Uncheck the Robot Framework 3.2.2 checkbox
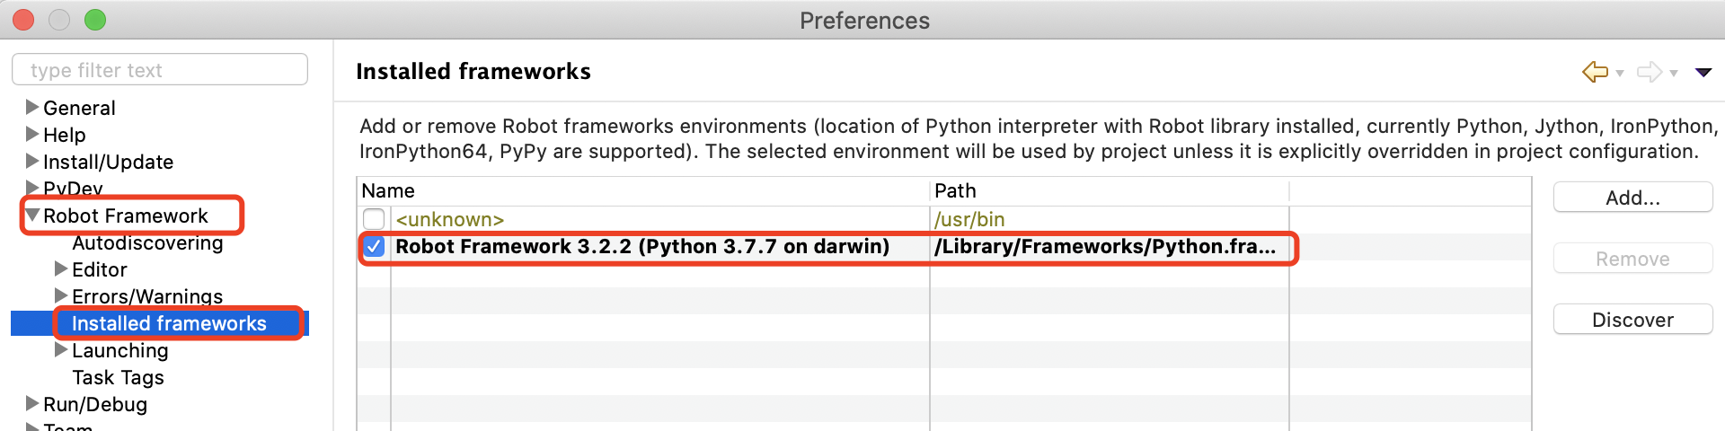The width and height of the screenshot is (1725, 431). click(x=374, y=247)
